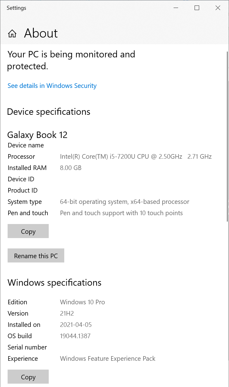Click the Rename this PC button
The image size is (229, 387).
pos(36,255)
